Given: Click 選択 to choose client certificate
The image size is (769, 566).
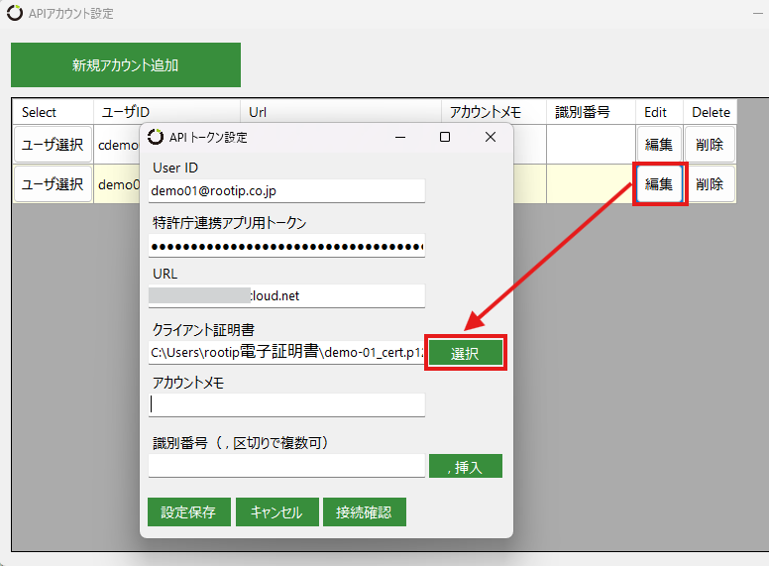Looking at the screenshot, I should click(465, 354).
